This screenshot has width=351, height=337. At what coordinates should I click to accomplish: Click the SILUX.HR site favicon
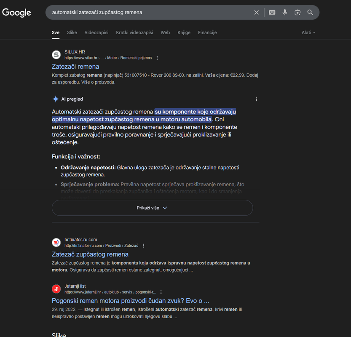(x=56, y=55)
